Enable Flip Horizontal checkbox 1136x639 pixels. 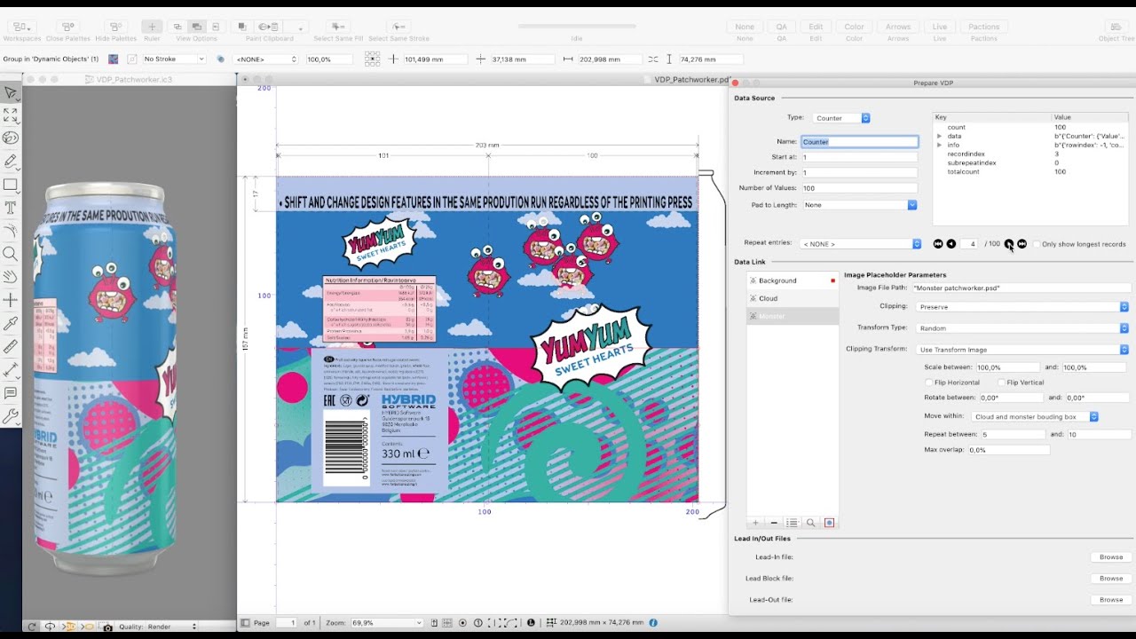929,383
